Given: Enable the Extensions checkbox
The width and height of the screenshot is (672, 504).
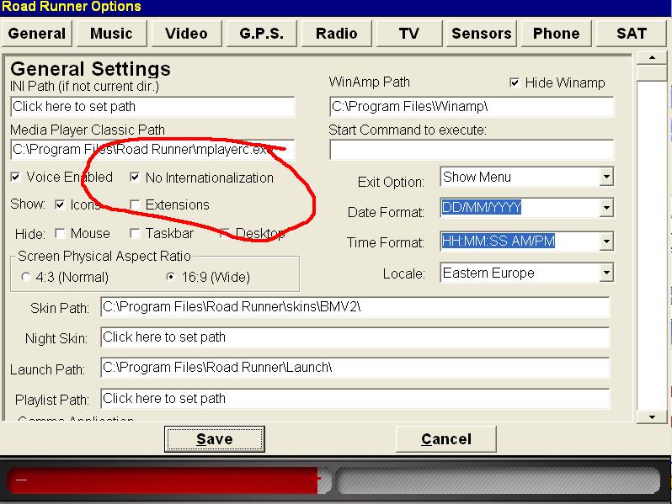Looking at the screenshot, I should (136, 205).
